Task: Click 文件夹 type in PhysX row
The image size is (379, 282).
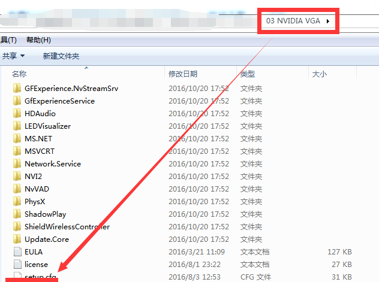Action: [x=251, y=201]
